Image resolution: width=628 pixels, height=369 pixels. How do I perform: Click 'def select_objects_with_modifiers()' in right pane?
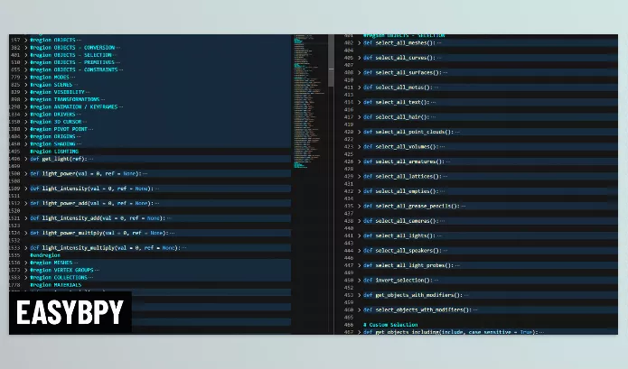pyautogui.click(x=417, y=309)
